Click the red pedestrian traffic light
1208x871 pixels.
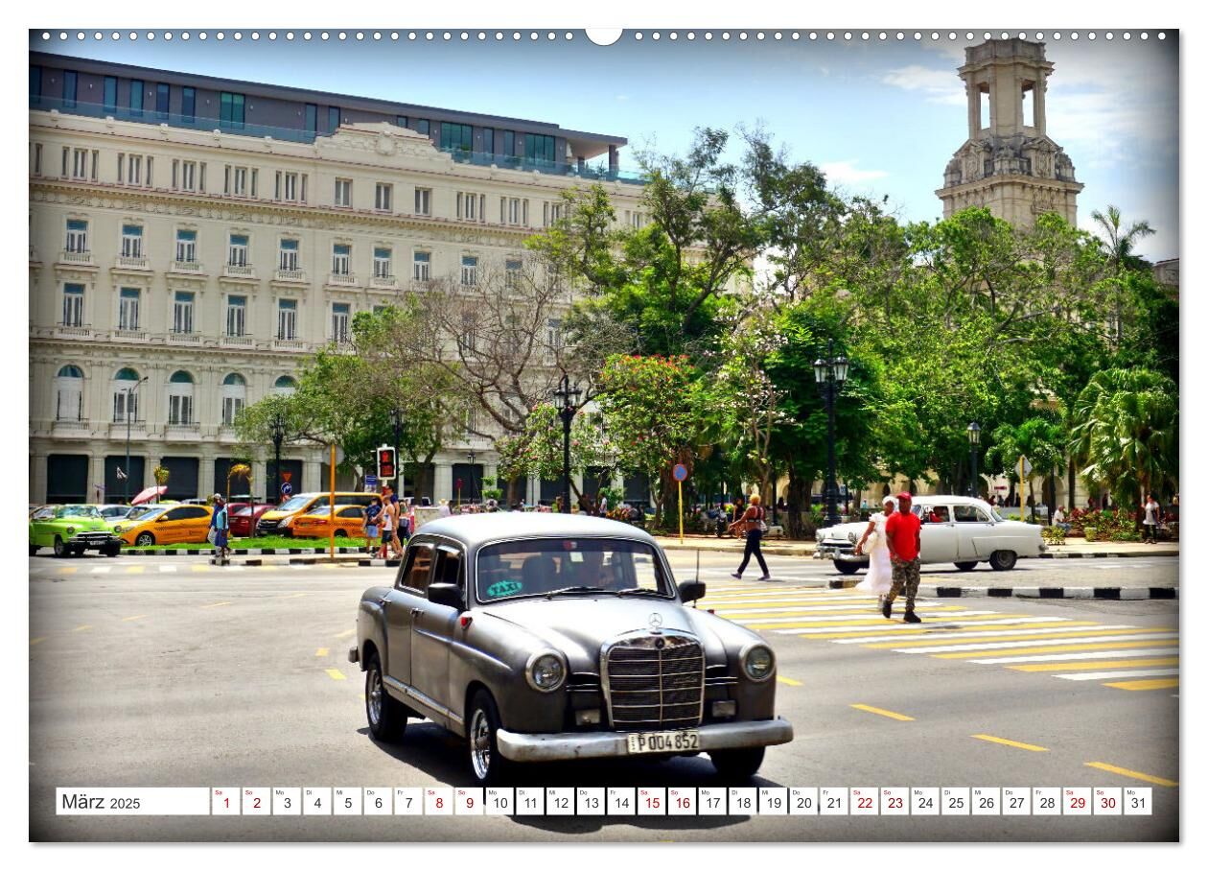point(385,462)
